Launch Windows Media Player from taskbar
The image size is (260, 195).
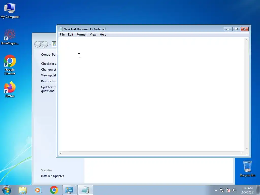pos(38,190)
